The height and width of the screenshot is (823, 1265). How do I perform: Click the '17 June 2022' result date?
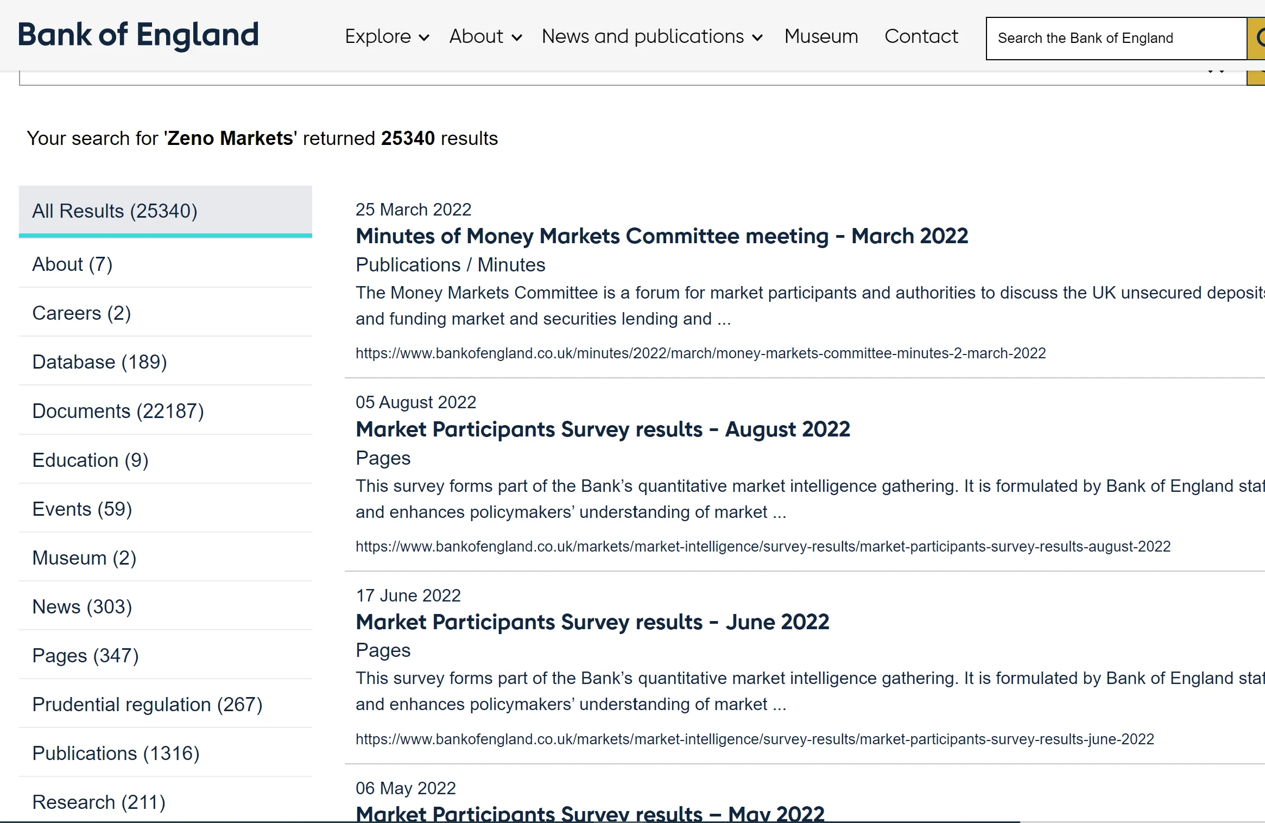point(408,596)
